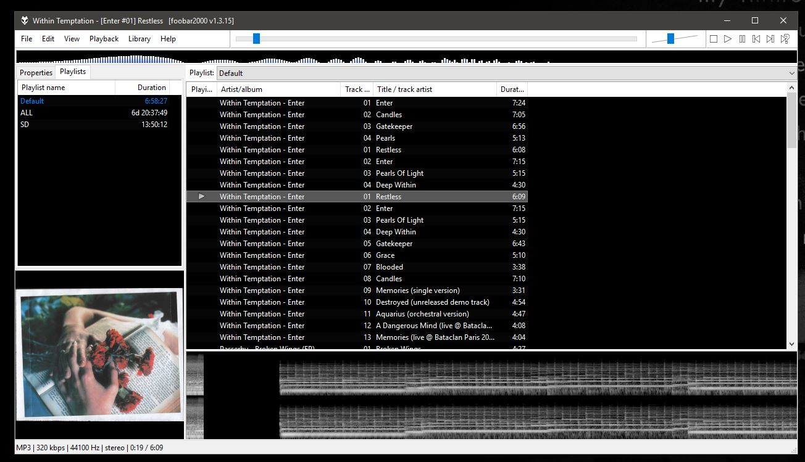Open the Library menu

pyautogui.click(x=140, y=39)
